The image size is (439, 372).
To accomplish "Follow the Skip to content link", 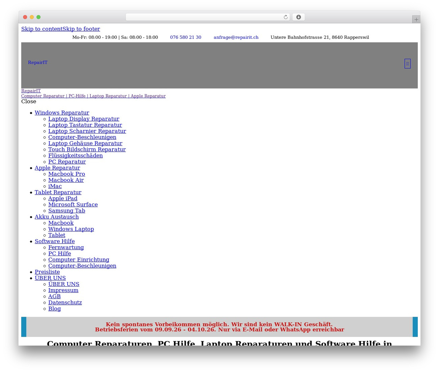I will (x=42, y=29).
